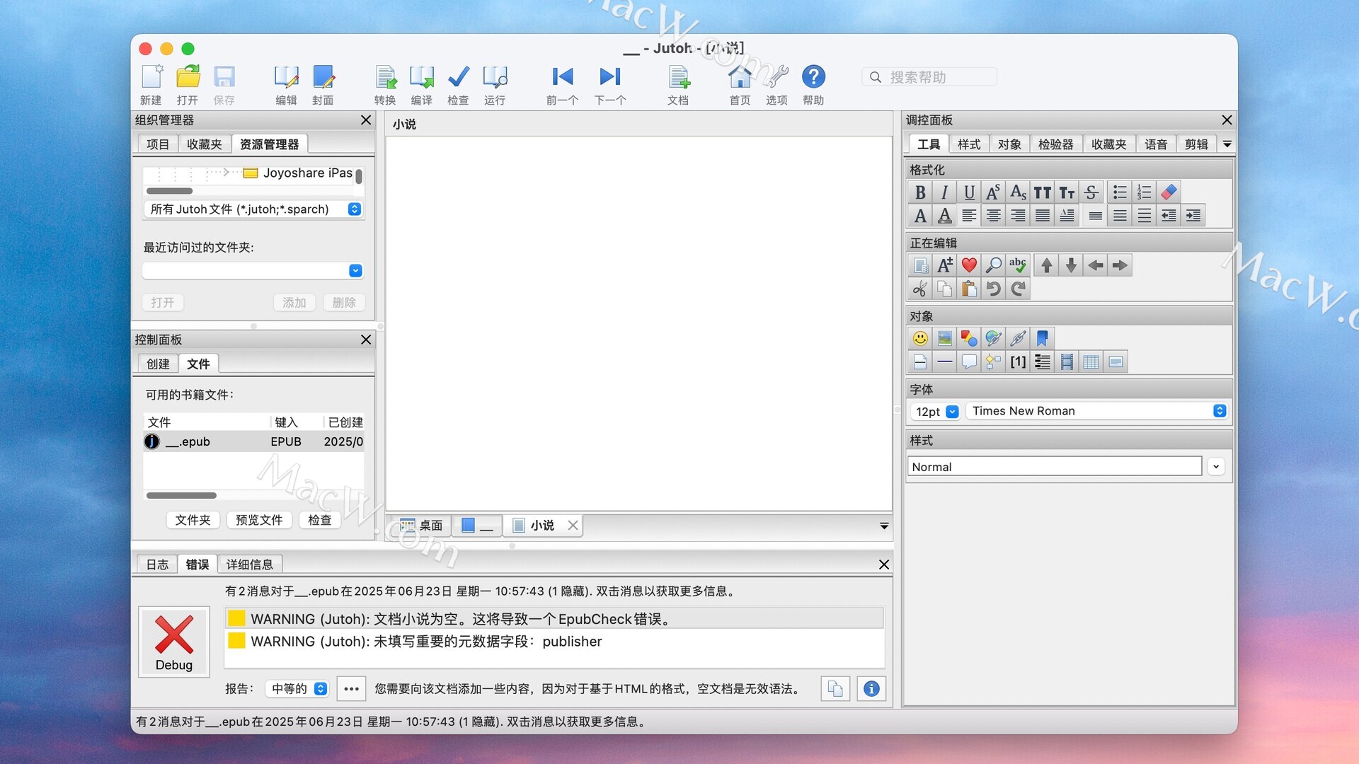Image resolution: width=1359 pixels, height=764 pixels.
Task: Click the Check (检查) checkmark toolbar icon
Action: pyautogui.click(x=458, y=78)
